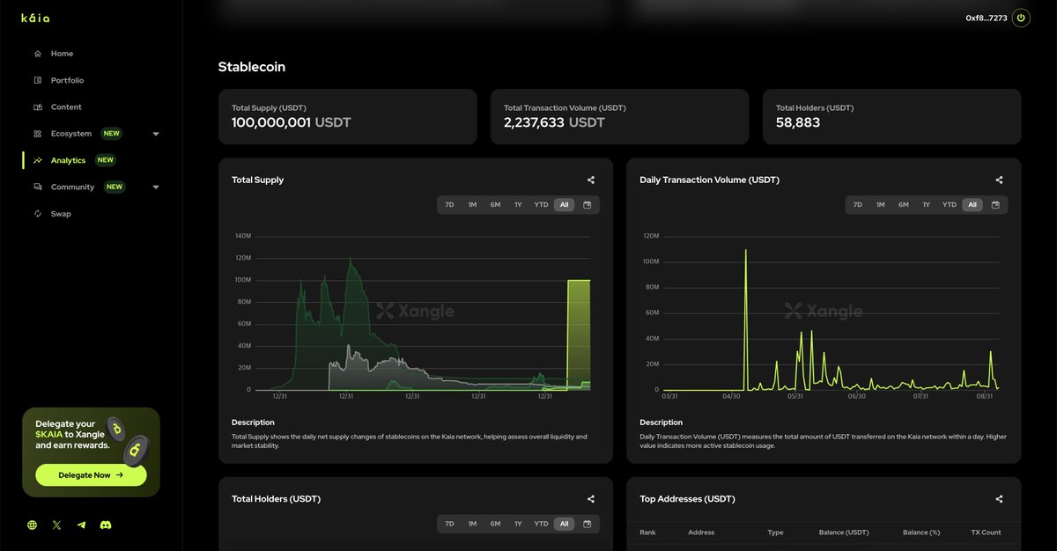
Task: Select 1M range for Total Holders
Action: pos(472,524)
